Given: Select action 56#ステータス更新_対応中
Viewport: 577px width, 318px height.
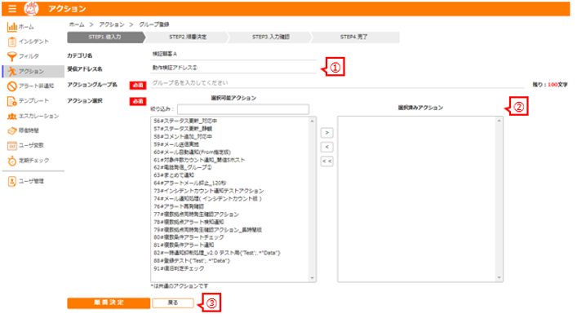Looking at the screenshot, I should (185, 121).
